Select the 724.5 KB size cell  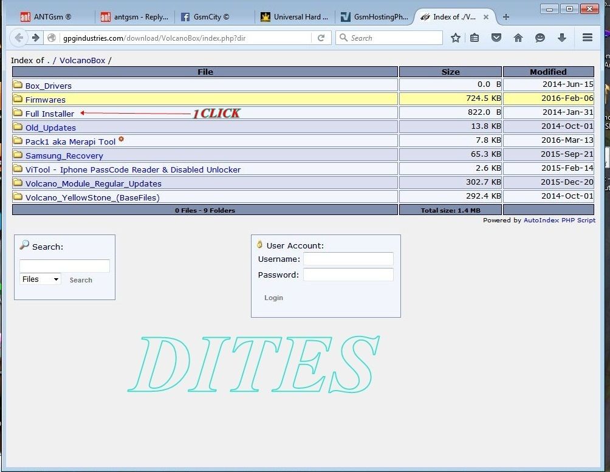pos(450,98)
